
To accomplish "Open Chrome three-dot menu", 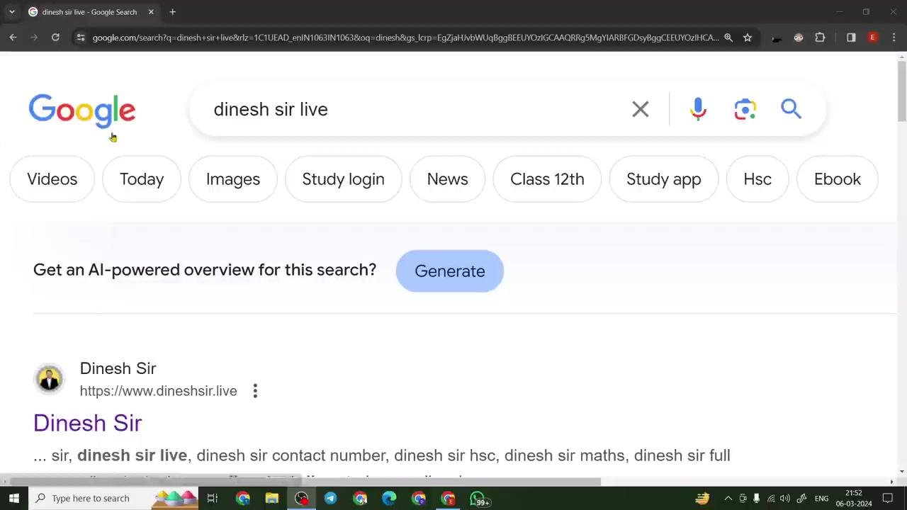I will pos(894,38).
